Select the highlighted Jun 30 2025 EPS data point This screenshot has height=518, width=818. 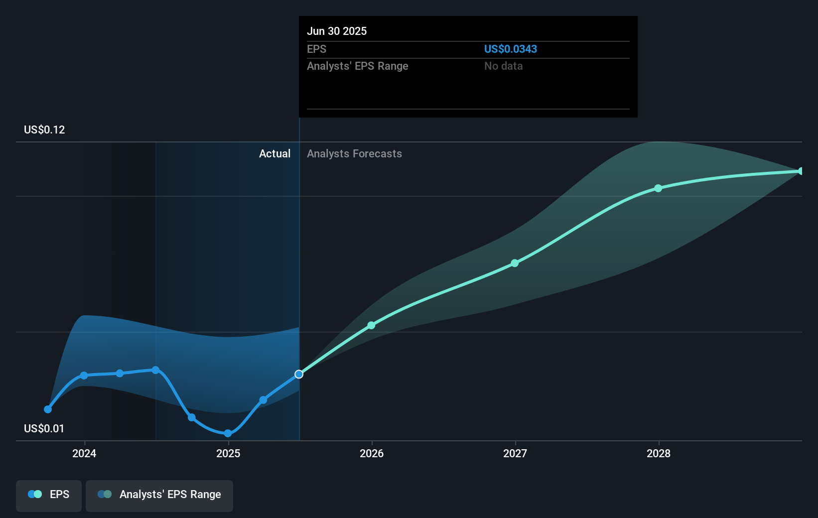tap(299, 374)
